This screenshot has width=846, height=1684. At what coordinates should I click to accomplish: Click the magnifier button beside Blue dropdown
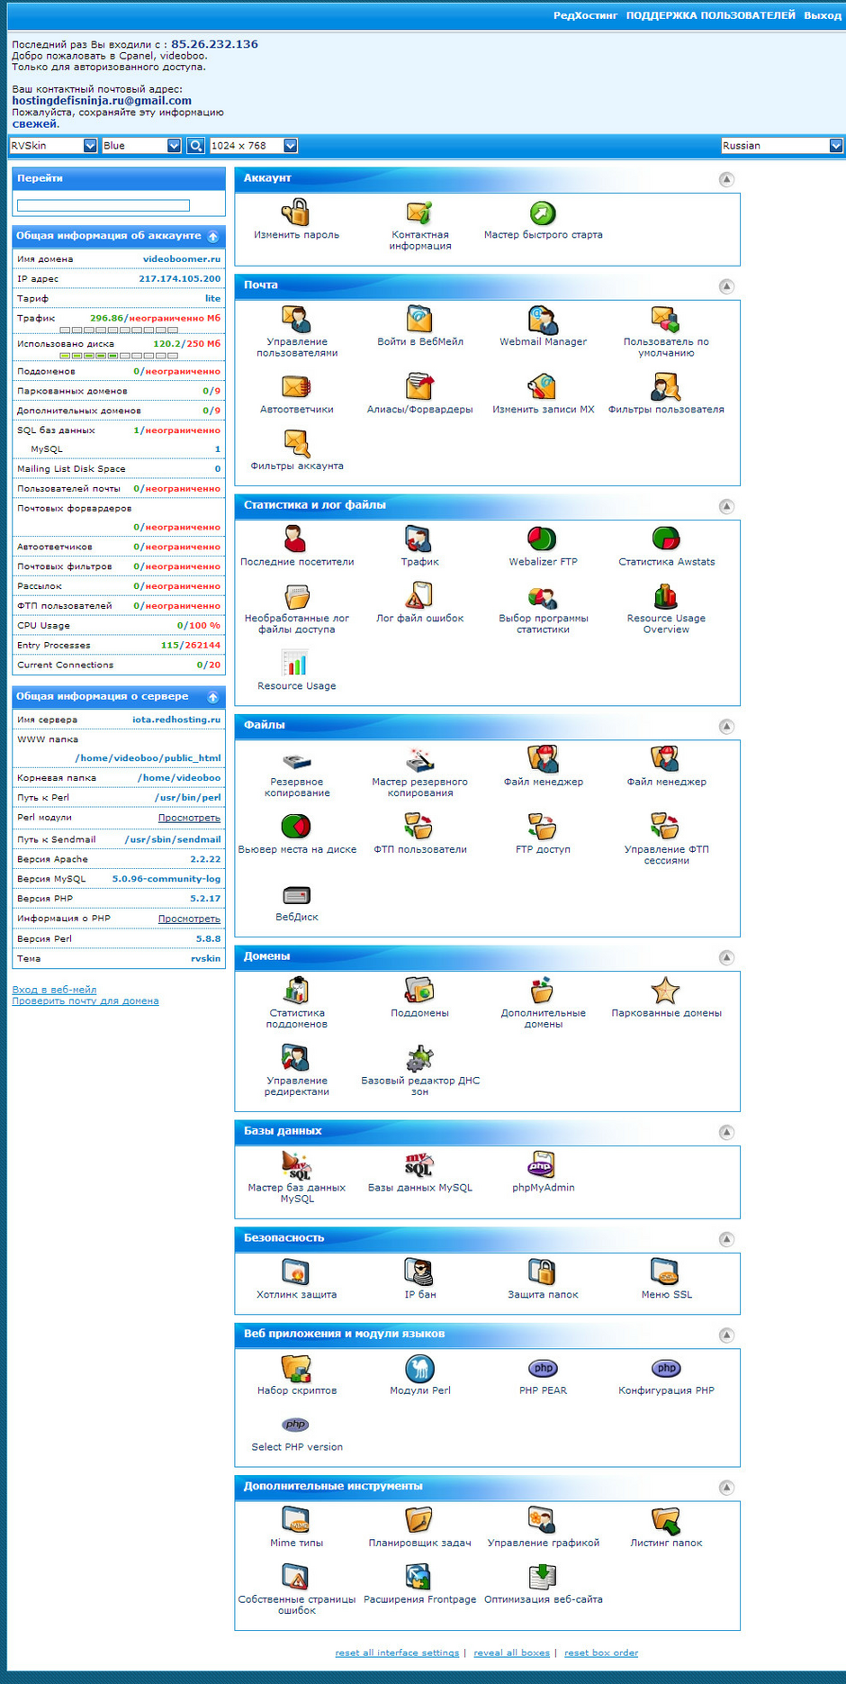click(x=195, y=146)
